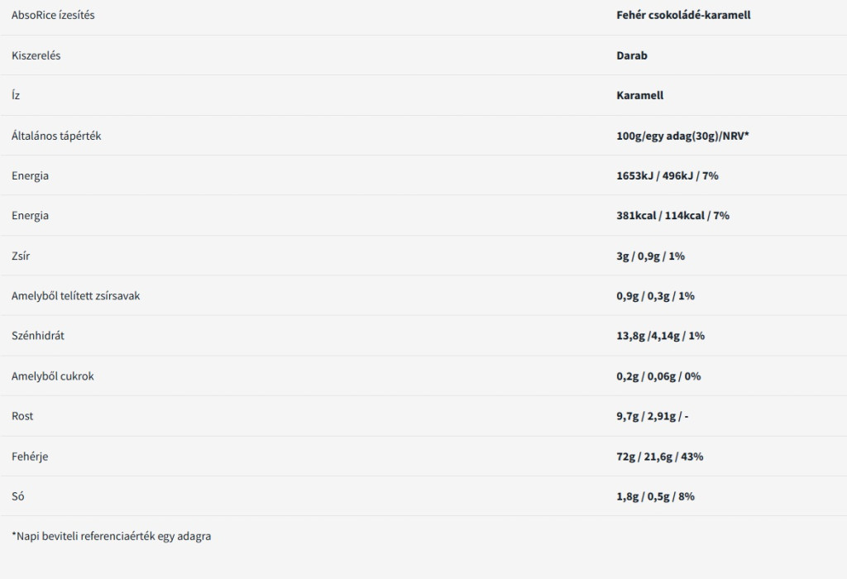Screen dimensions: 847x579
Task: Click the 'Általános tápérték' label
Action: click(56, 136)
